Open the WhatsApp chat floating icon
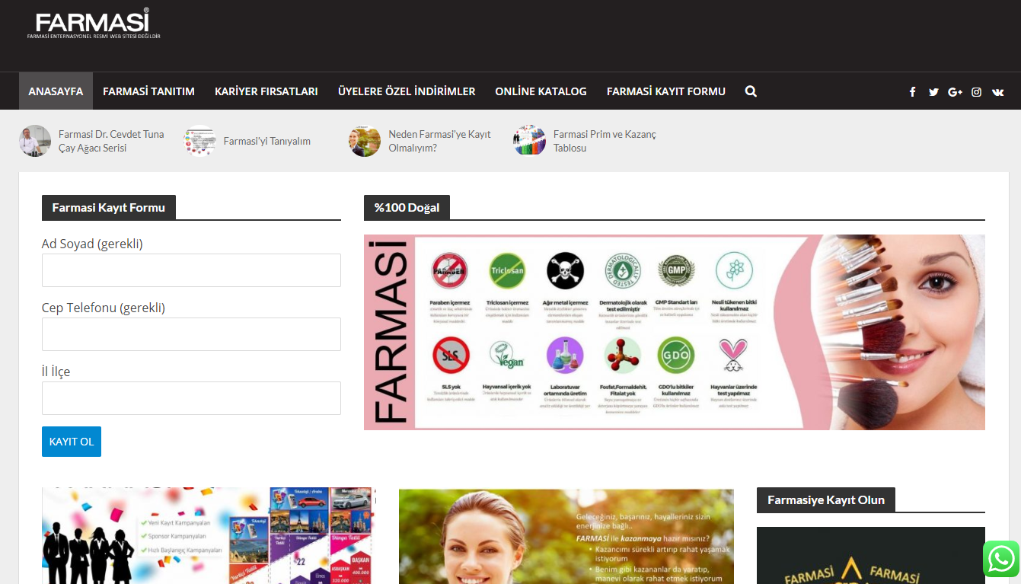Screen dimensions: 1021x584 click(x=1000, y=560)
